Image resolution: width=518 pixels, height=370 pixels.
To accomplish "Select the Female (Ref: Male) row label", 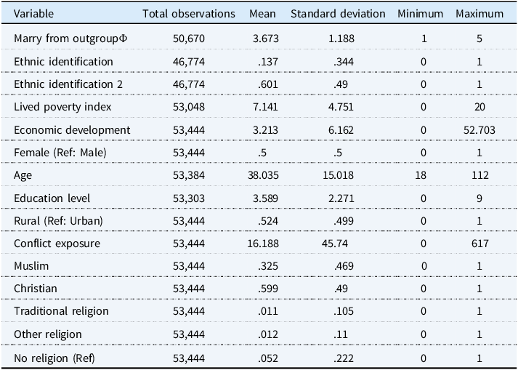I will 60,153.
